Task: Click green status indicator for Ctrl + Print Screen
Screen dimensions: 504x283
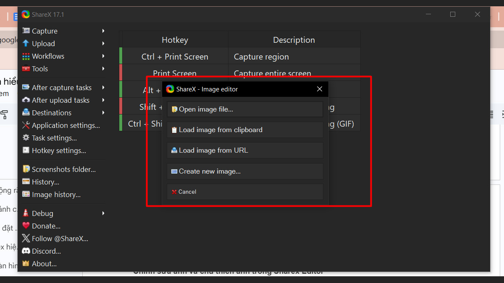Action: [x=121, y=56]
